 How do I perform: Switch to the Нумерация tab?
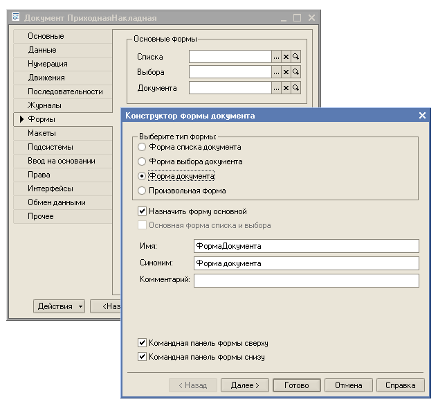pos(63,64)
